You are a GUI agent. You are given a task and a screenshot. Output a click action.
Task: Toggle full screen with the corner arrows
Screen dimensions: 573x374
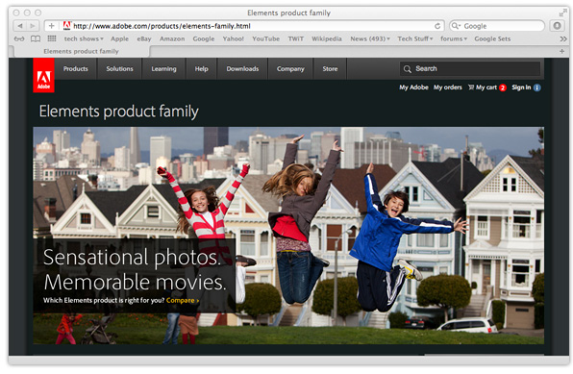point(562,13)
